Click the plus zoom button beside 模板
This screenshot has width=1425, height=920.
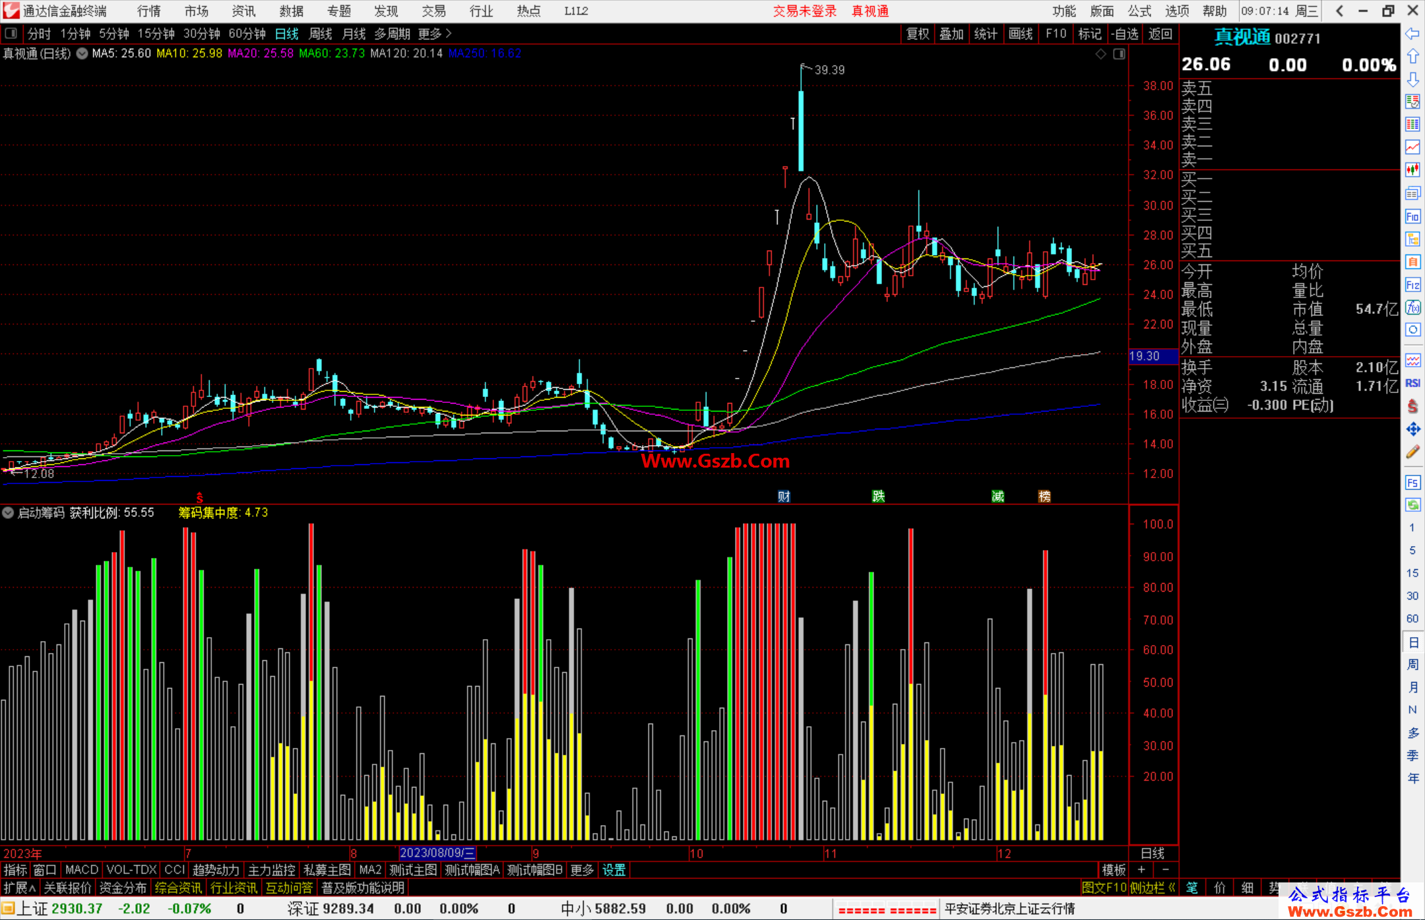tap(1142, 870)
